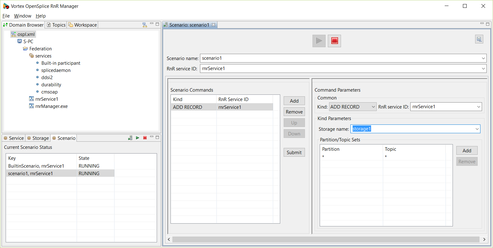Click the Submit button
Viewport: 493px width, 248px height.
pyautogui.click(x=294, y=152)
